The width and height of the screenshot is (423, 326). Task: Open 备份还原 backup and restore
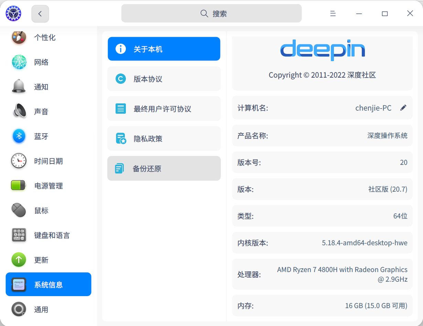click(164, 169)
